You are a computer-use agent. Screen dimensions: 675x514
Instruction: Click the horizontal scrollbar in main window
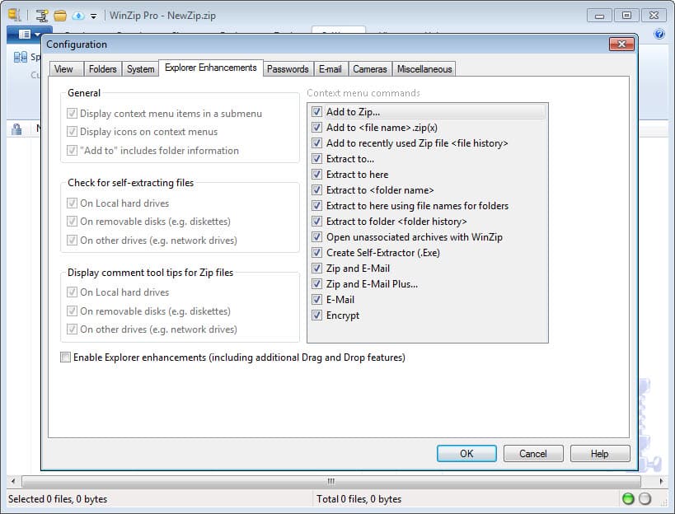331,481
